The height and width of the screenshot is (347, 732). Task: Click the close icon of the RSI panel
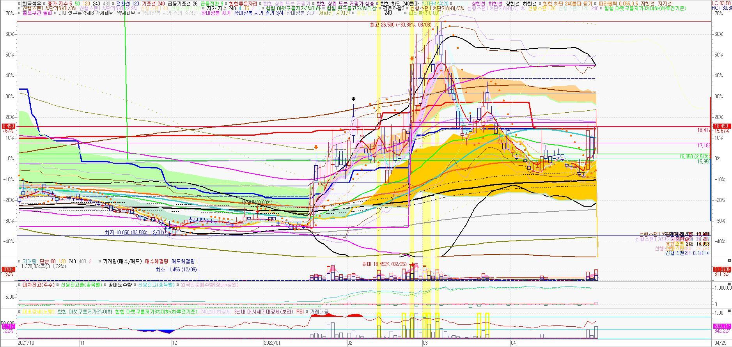(729, 312)
